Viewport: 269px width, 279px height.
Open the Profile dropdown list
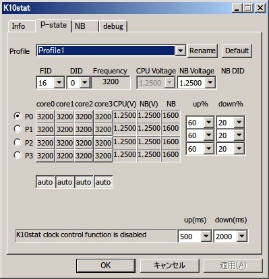[180, 51]
